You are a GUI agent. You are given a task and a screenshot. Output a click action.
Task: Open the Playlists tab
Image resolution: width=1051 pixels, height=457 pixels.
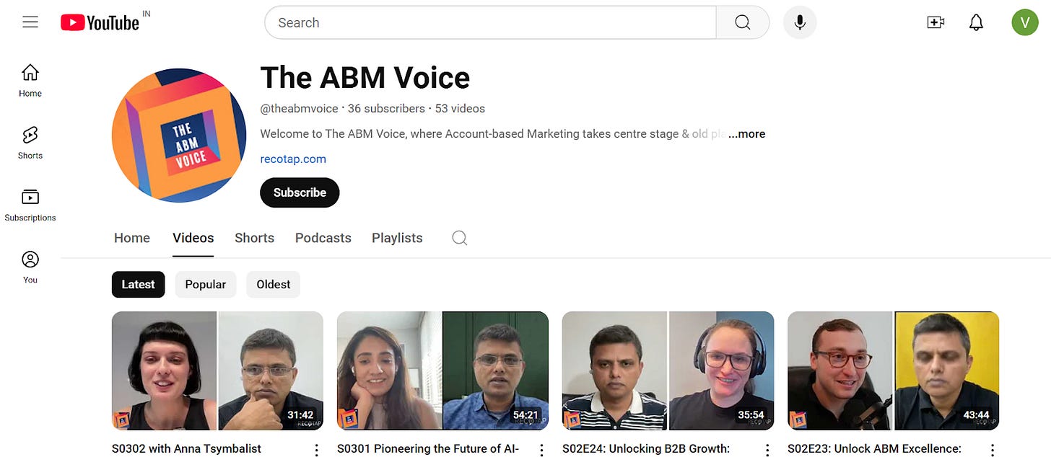(x=397, y=238)
